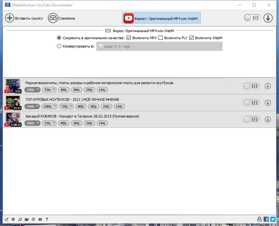
Task: Pick 240p for Аркадий КОБЯКОВ concert
Action: click(89, 123)
